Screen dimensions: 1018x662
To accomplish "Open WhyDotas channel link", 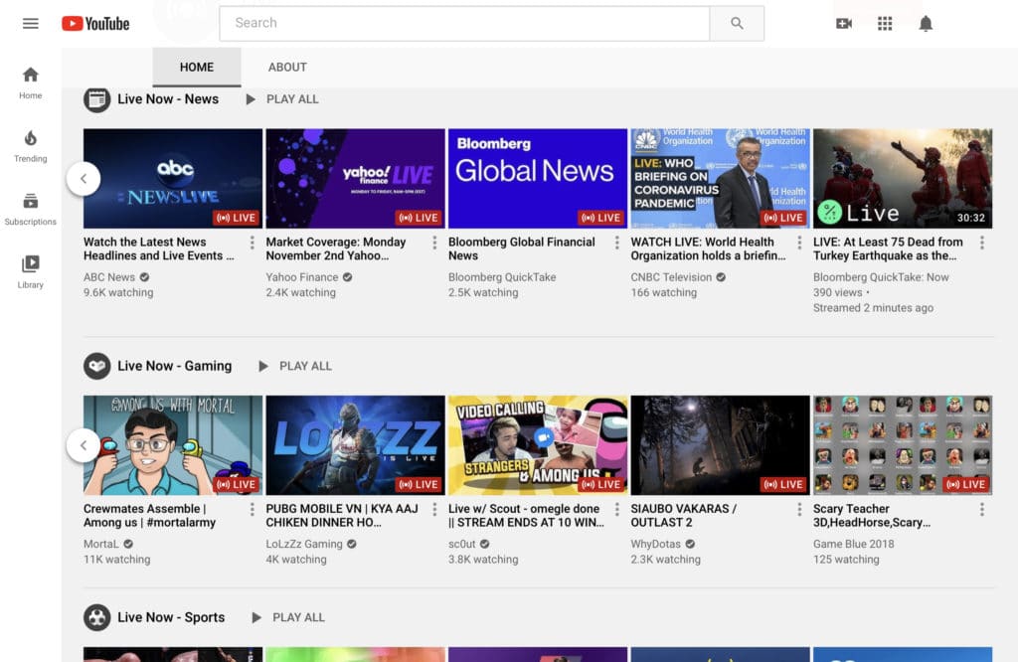I will click(656, 544).
